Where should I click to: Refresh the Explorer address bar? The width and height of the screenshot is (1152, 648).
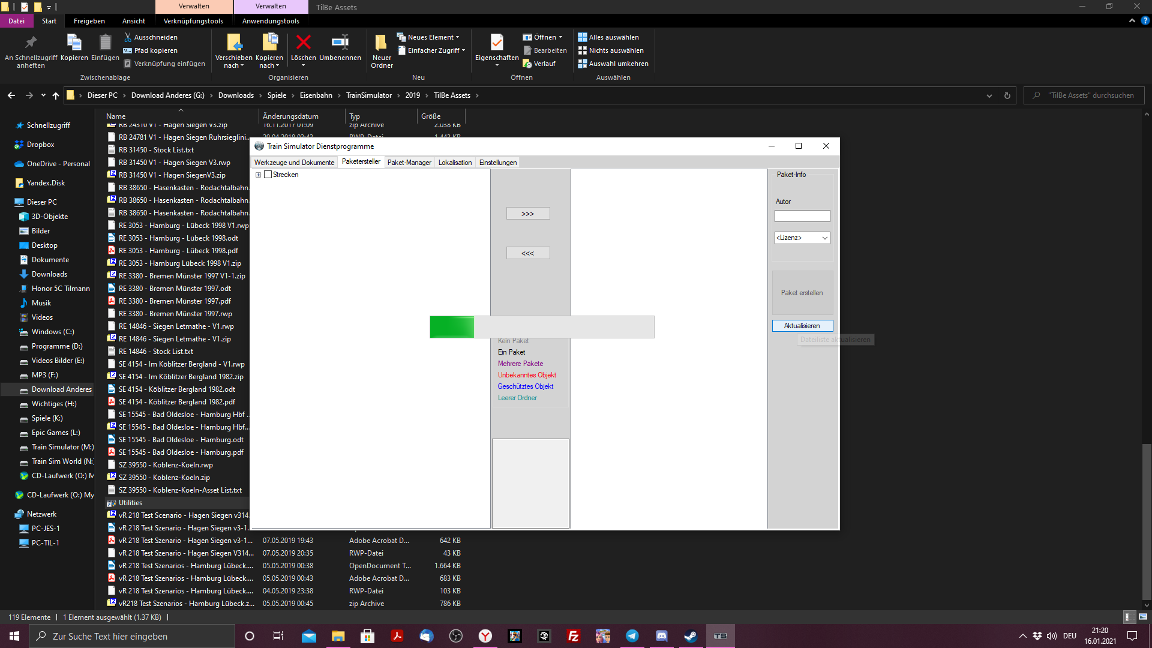click(1007, 95)
